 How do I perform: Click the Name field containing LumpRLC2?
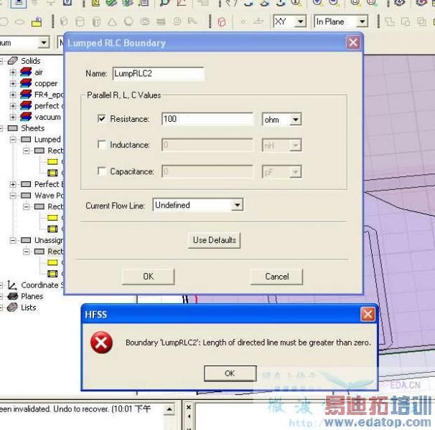[159, 73]
